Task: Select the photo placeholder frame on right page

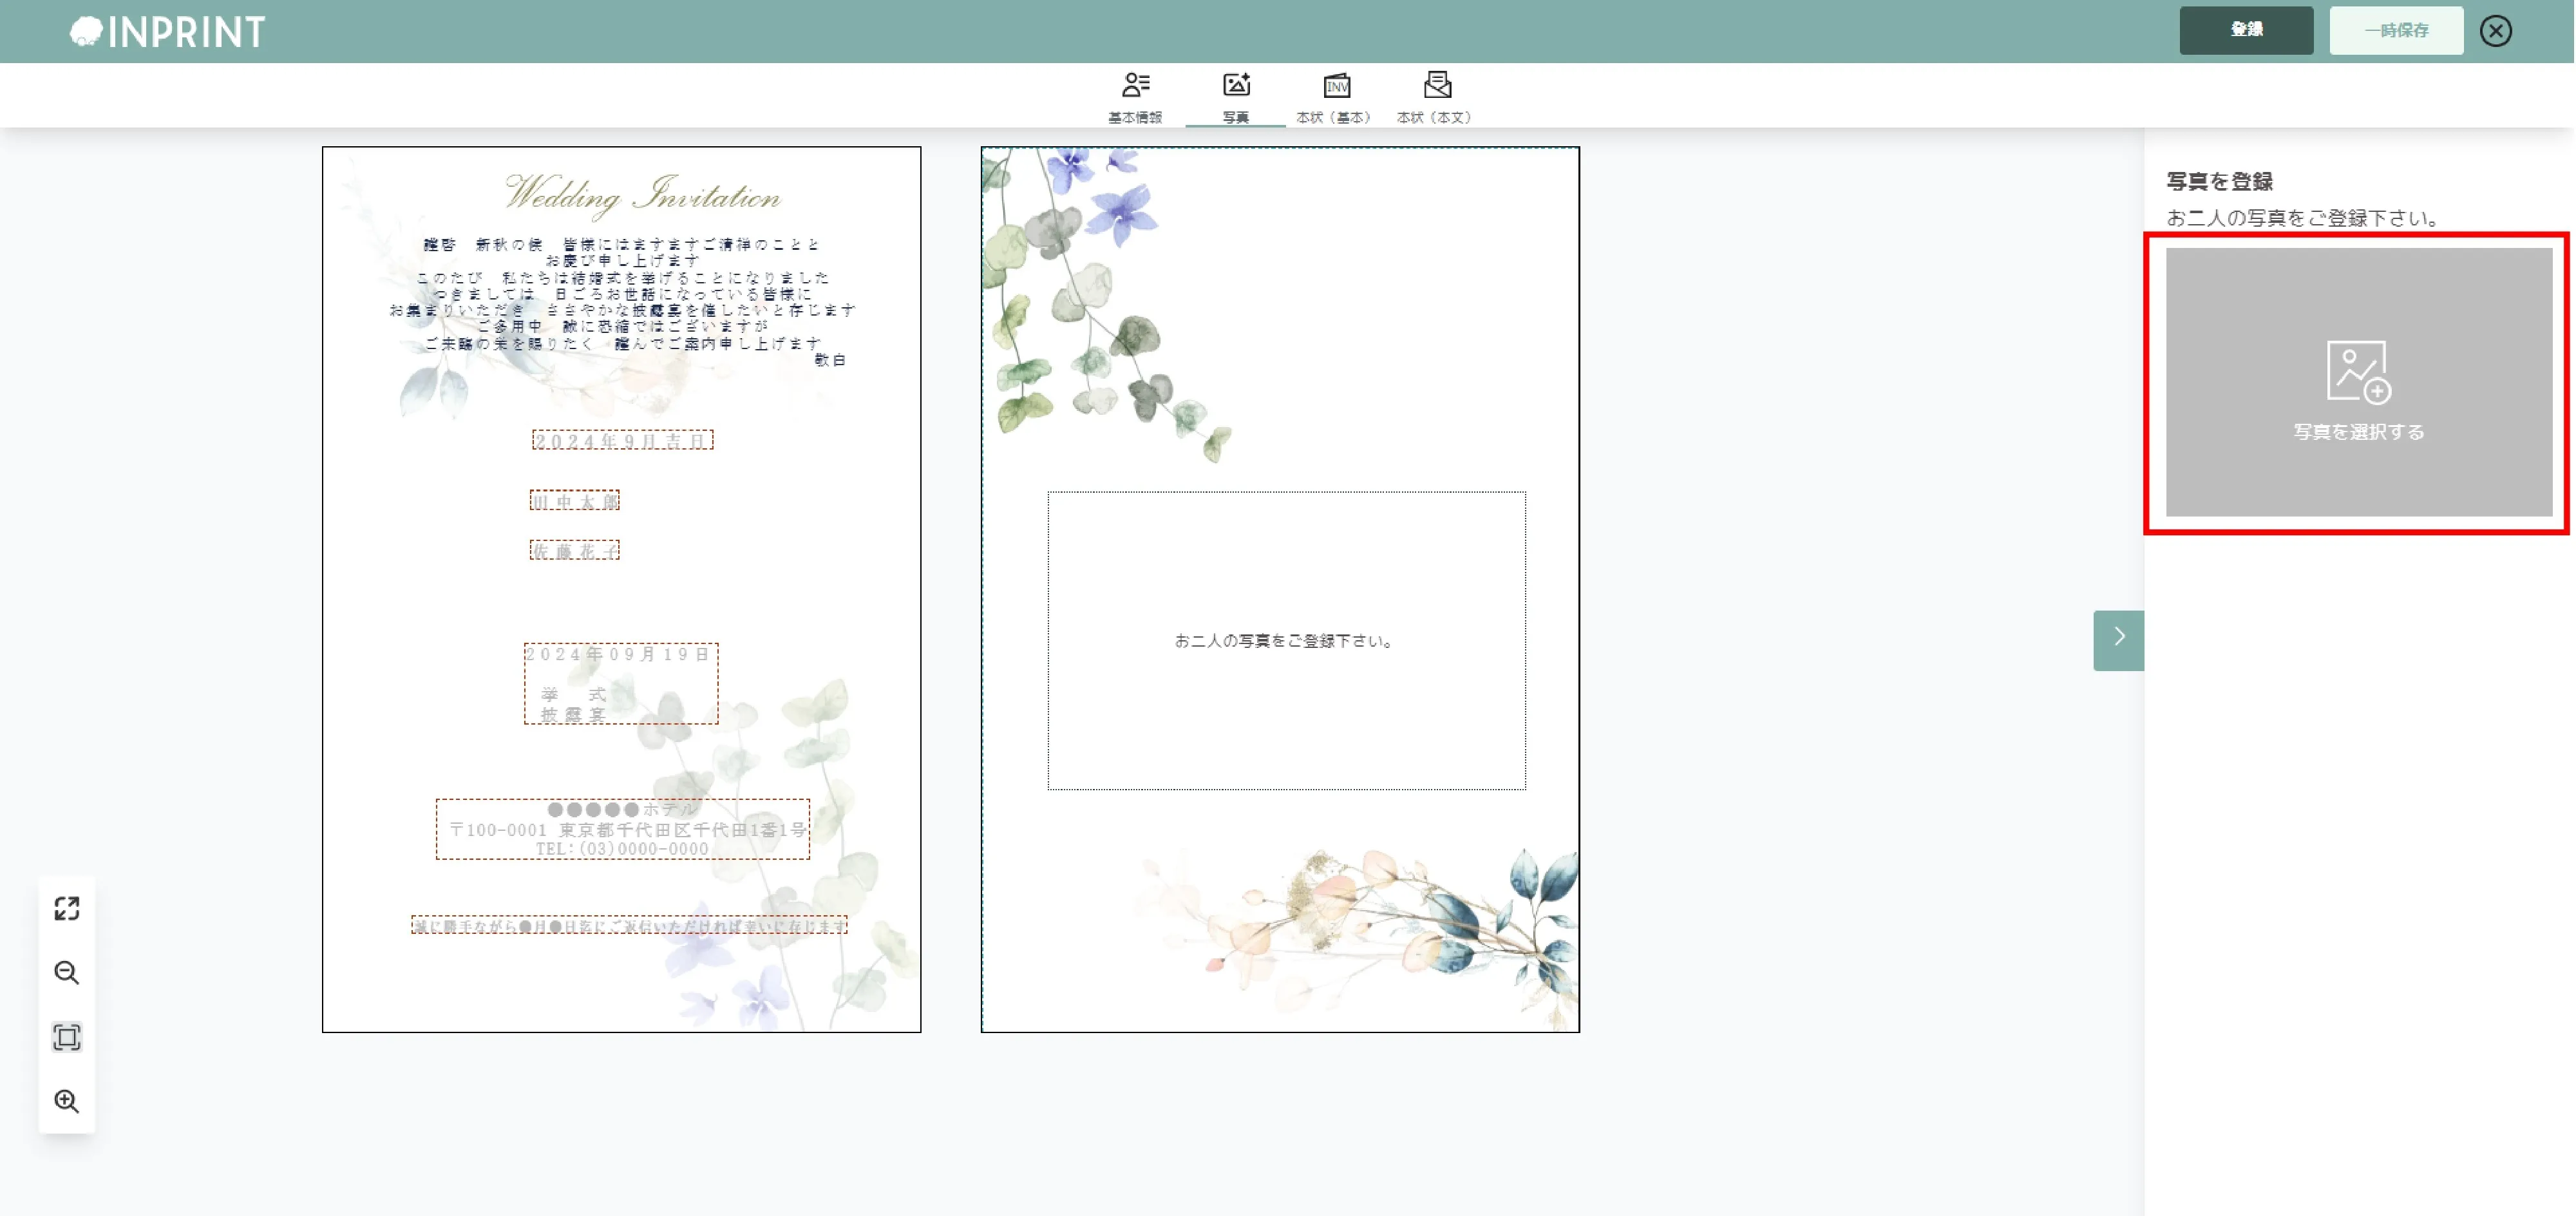Action: tap(1286, 640)
